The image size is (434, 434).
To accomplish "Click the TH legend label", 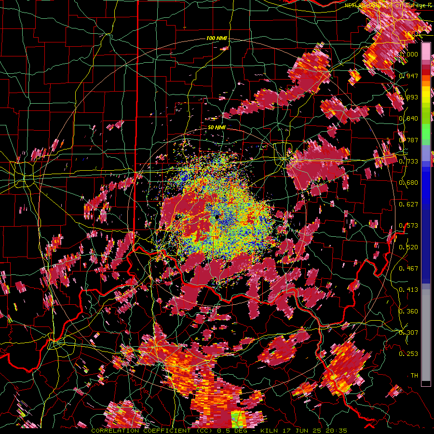I will 414,375.
